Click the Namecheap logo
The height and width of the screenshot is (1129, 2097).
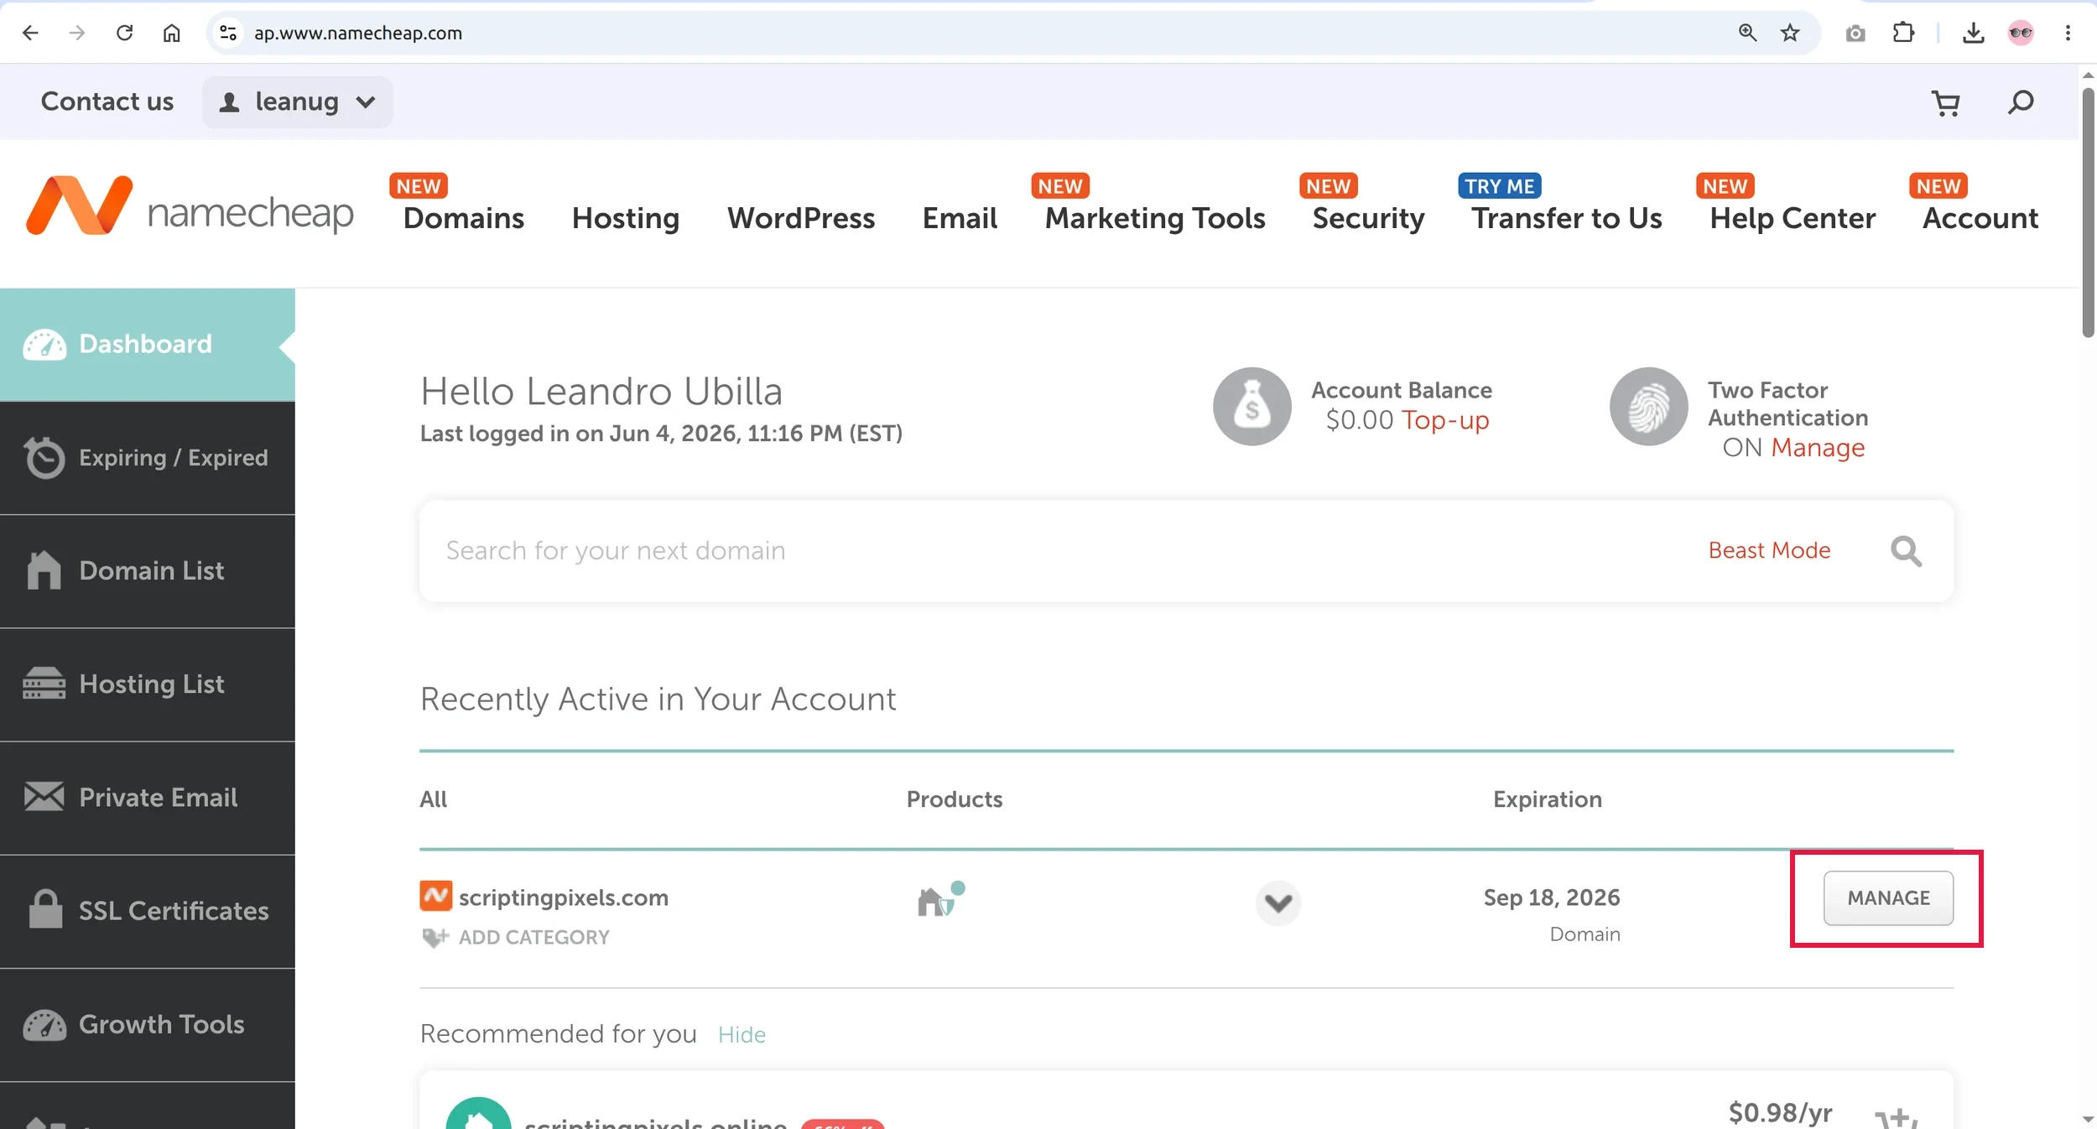190,206
